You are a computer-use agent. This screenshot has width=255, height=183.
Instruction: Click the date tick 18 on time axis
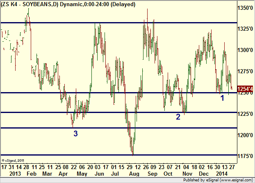click(194, 167)
